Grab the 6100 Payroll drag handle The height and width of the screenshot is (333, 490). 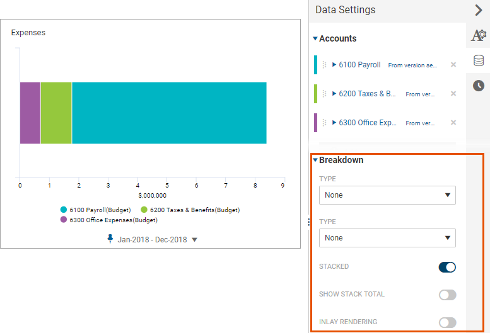click(324, 65)
